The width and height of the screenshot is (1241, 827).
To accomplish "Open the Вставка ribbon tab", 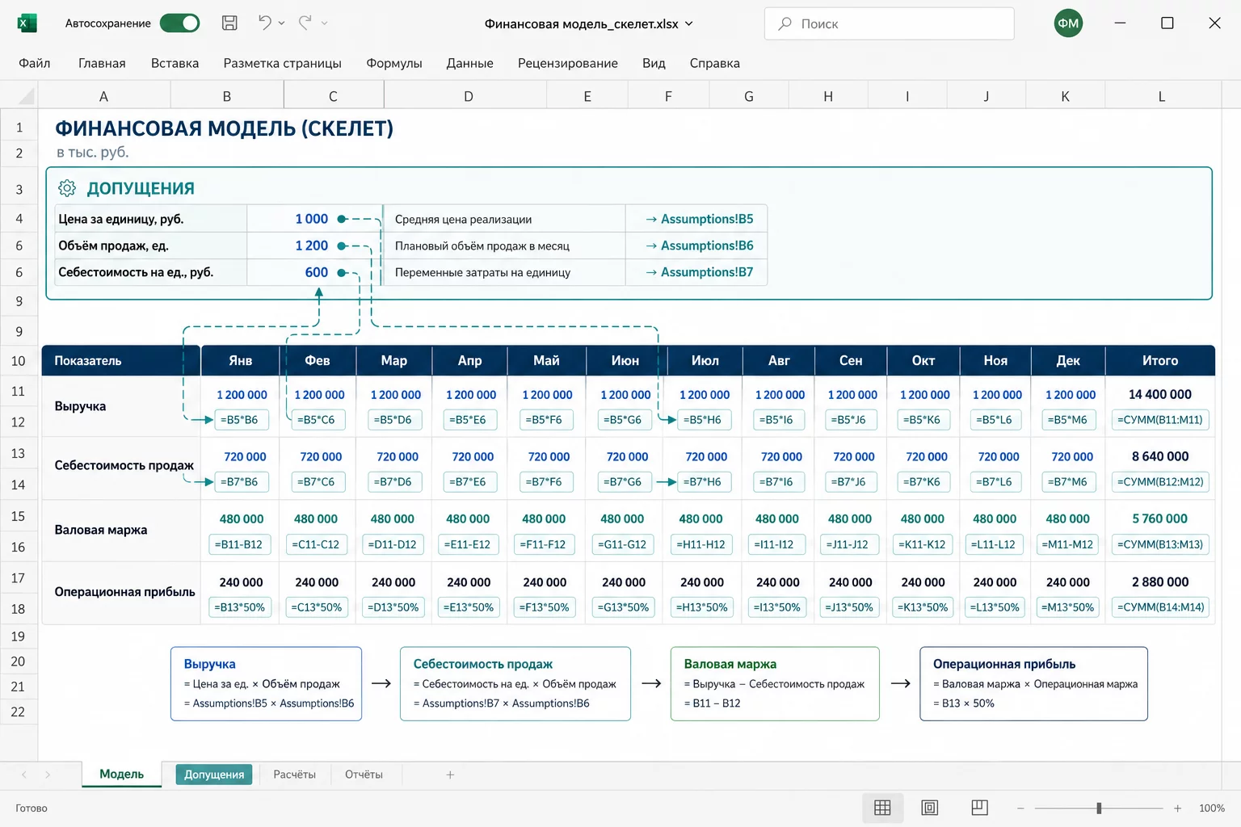I will 175,63.
